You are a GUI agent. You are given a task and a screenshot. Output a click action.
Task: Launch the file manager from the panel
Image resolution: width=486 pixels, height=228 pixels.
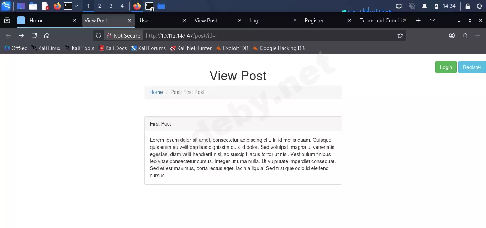tap(33, 6)
